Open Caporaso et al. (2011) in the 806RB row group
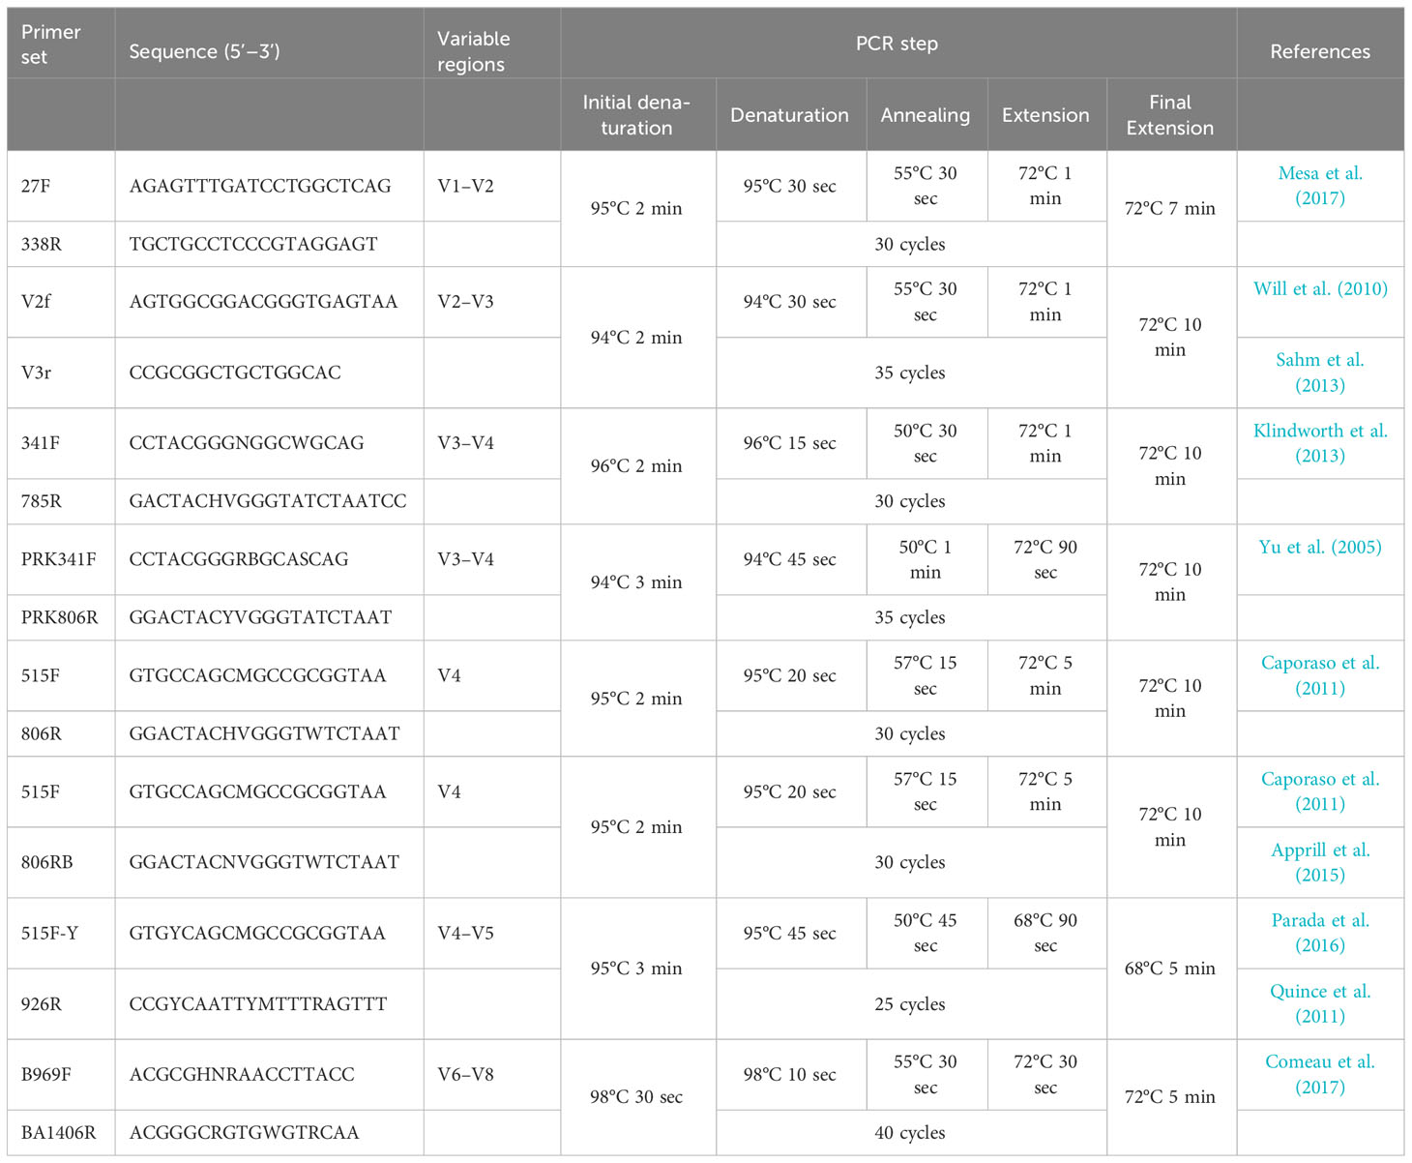 click(x=1320, y=791)
